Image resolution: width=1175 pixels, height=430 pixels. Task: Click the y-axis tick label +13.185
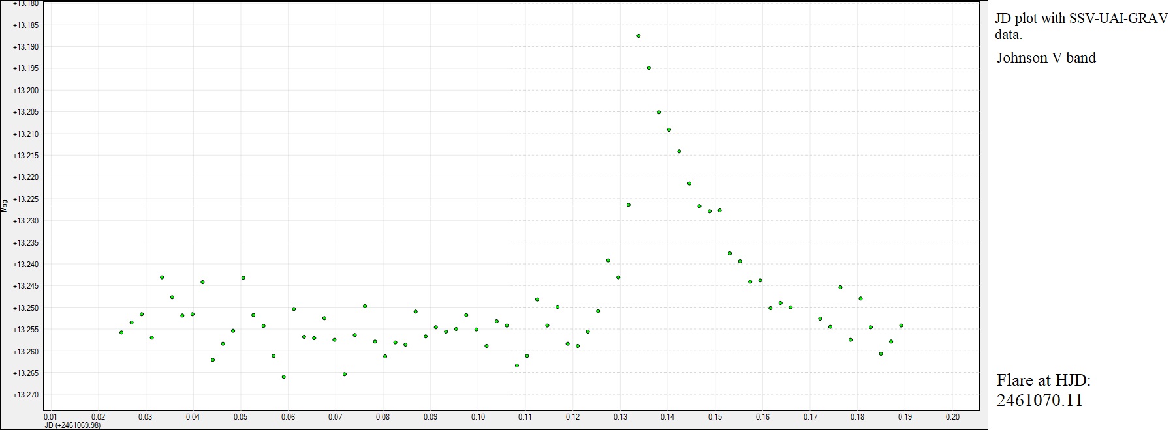[x=26, y=25]
